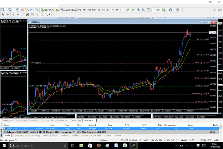Open the Indicators dropdown arrow
223x149 pixels.
click(167, 10)
